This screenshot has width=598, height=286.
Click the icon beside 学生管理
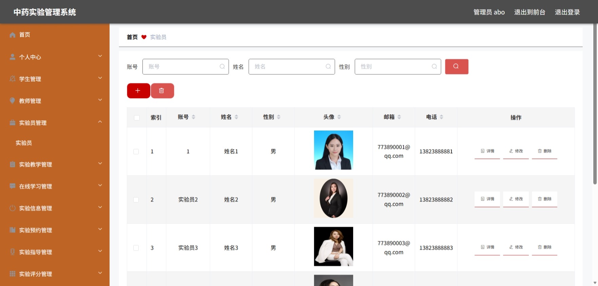(13, 79)
